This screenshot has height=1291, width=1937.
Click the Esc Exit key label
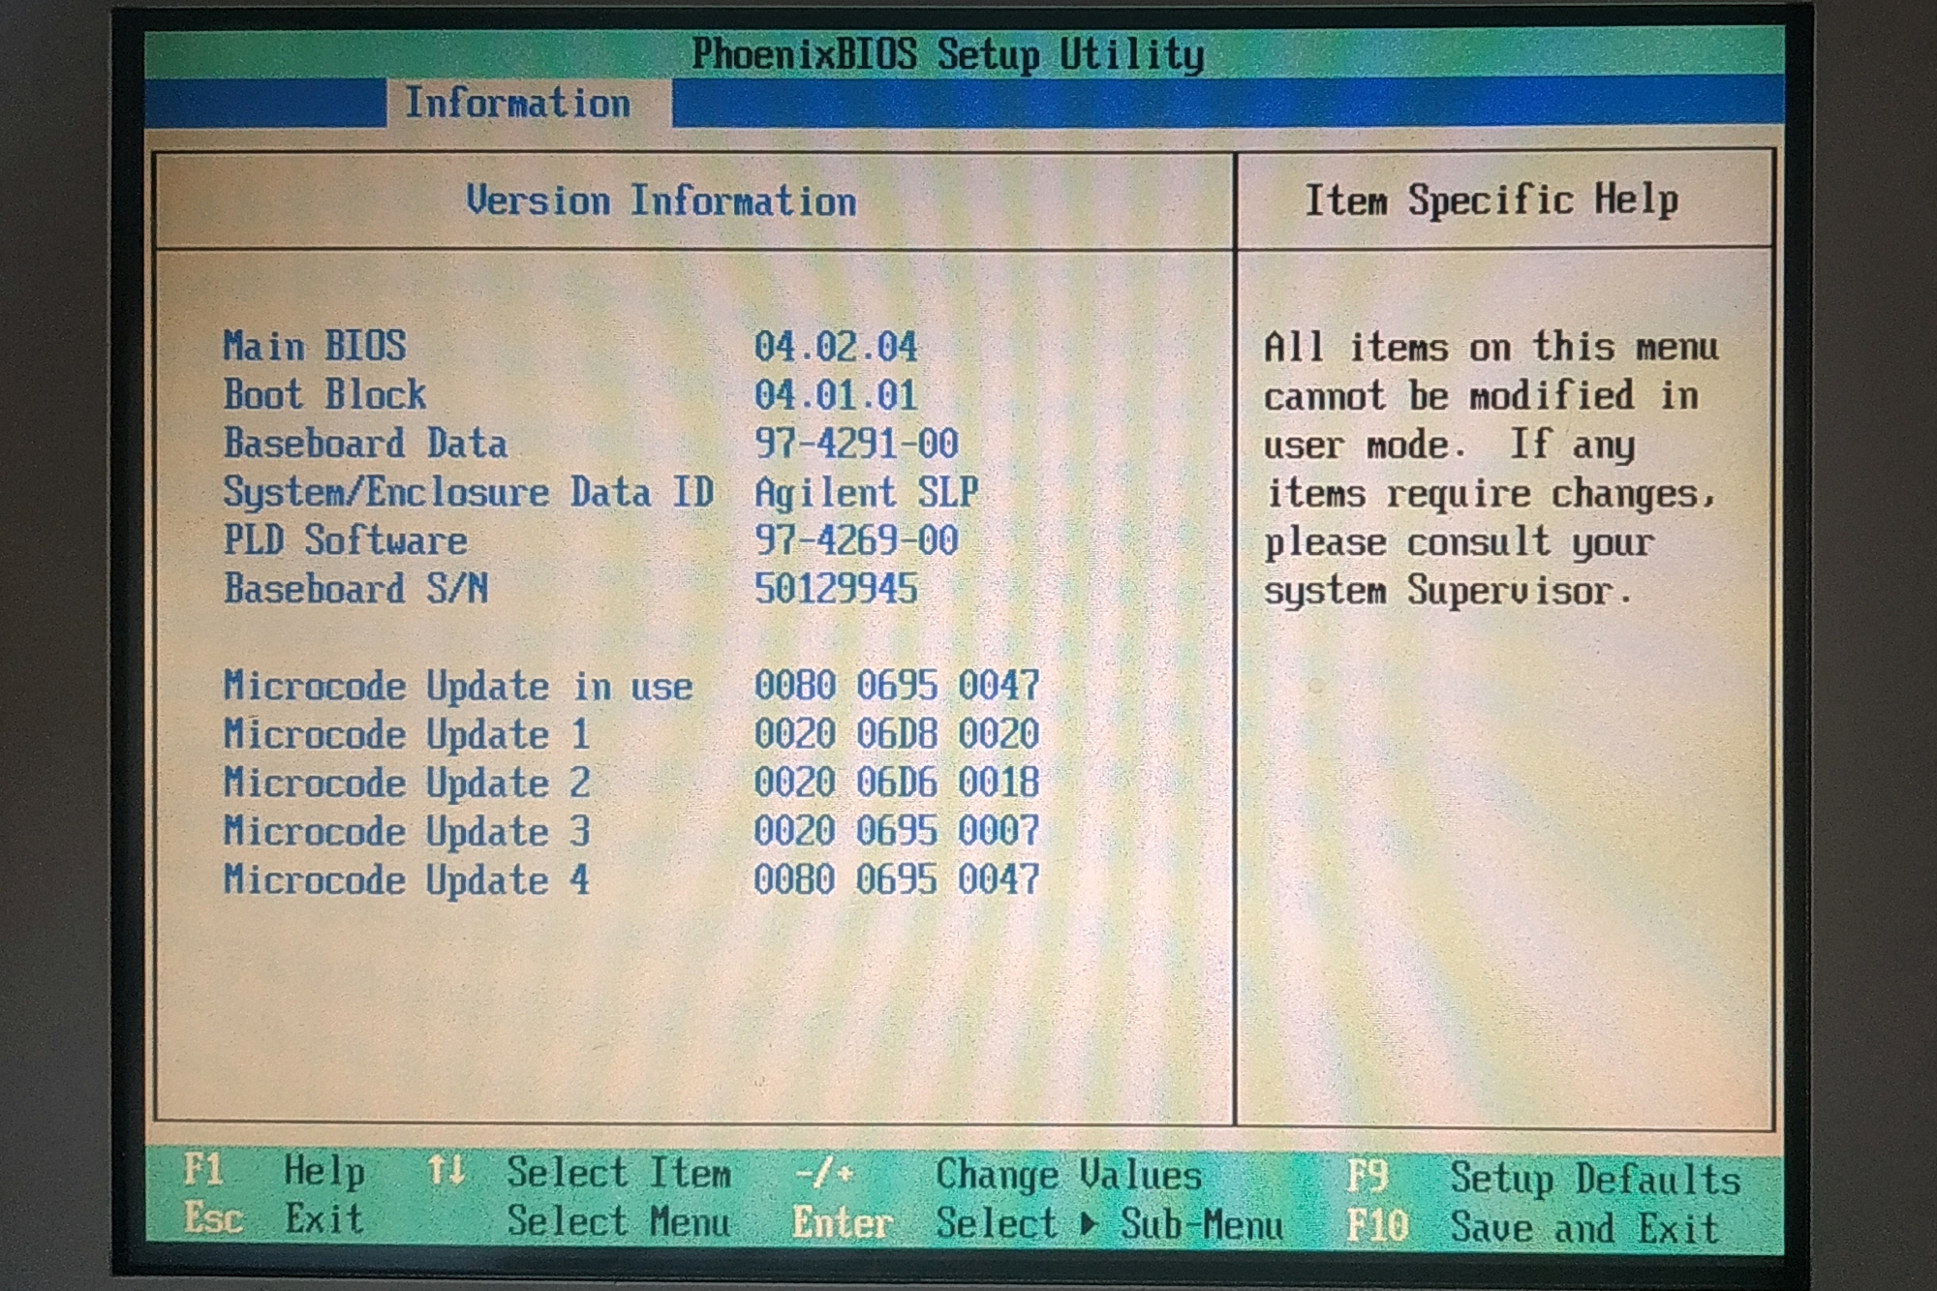tap(213, 1218)
